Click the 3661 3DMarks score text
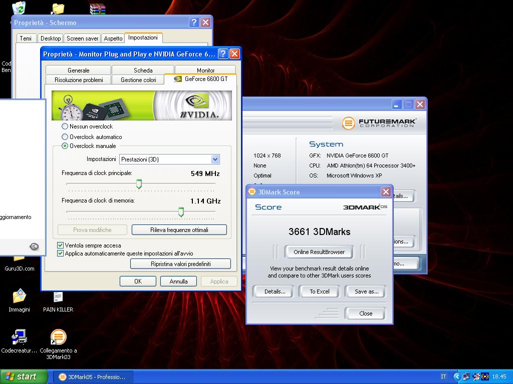The height and width of the screenshot is (384, 513). coord(319,231)
